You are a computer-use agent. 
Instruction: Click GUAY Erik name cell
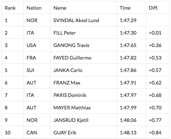pyautogui.click(x=65, y=133)
